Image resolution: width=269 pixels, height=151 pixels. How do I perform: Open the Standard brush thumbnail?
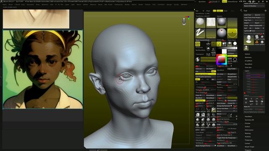(200, 22)
